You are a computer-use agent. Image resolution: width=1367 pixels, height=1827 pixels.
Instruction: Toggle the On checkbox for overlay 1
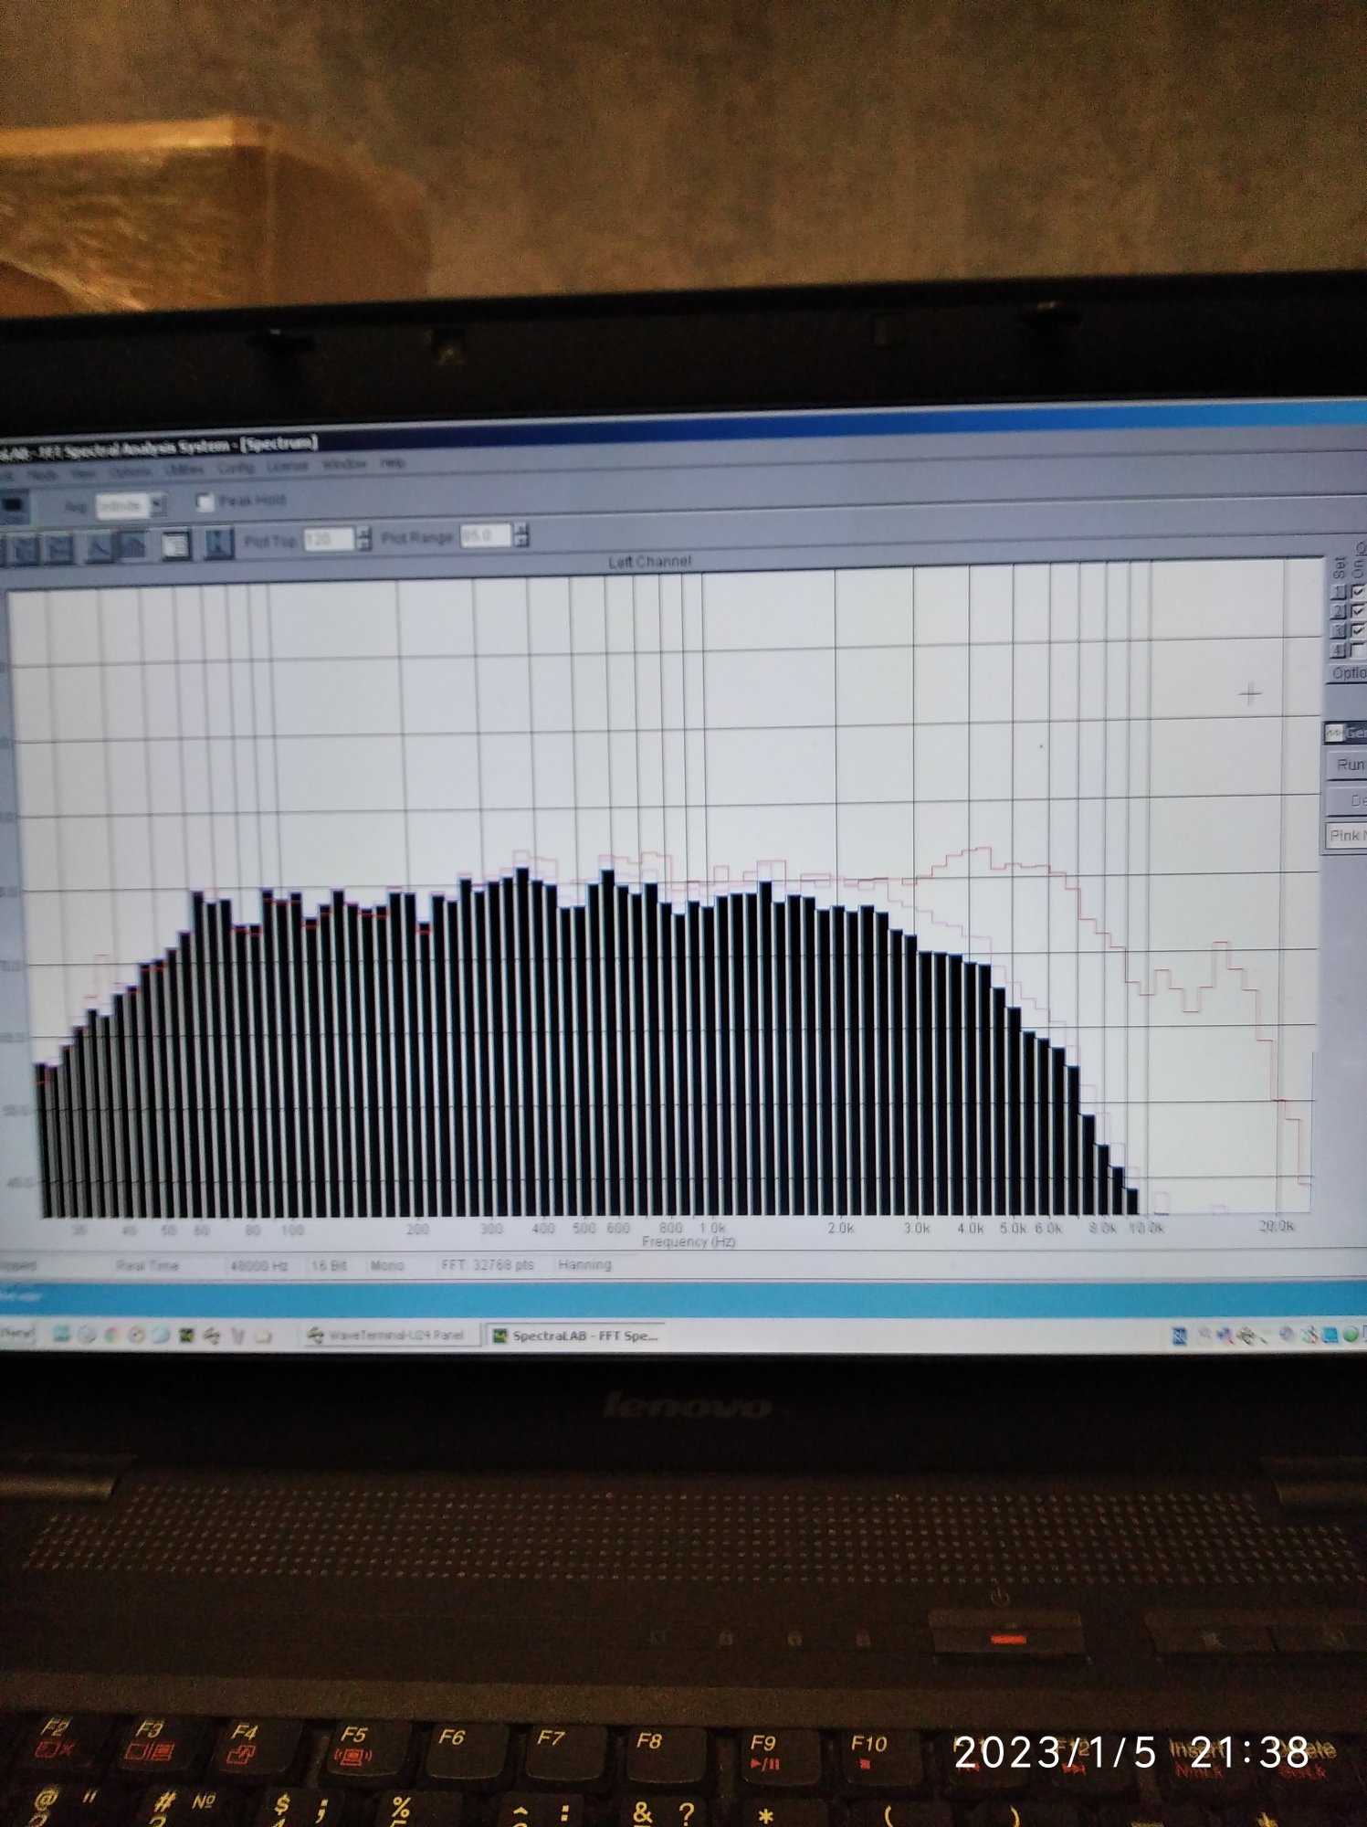pos(1358,591)
